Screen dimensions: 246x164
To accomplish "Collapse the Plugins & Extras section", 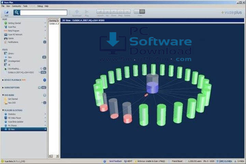I will [3, 110].
